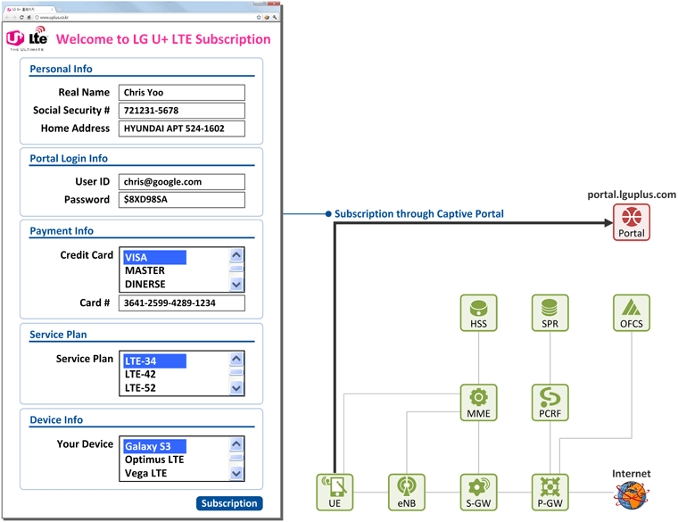Select the UE device icon
Viewport: 678px width, 522px height.
tap(335, 493)
